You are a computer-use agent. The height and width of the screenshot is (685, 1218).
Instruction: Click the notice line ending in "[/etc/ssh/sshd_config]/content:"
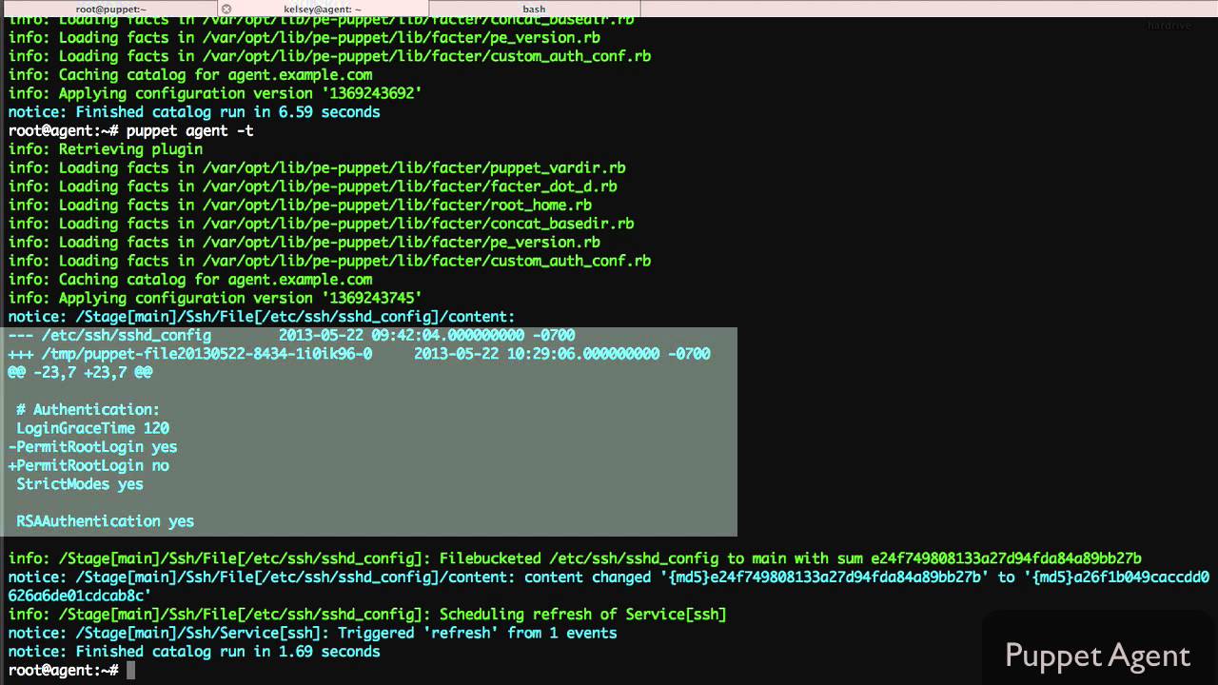[x=262, y=317]
